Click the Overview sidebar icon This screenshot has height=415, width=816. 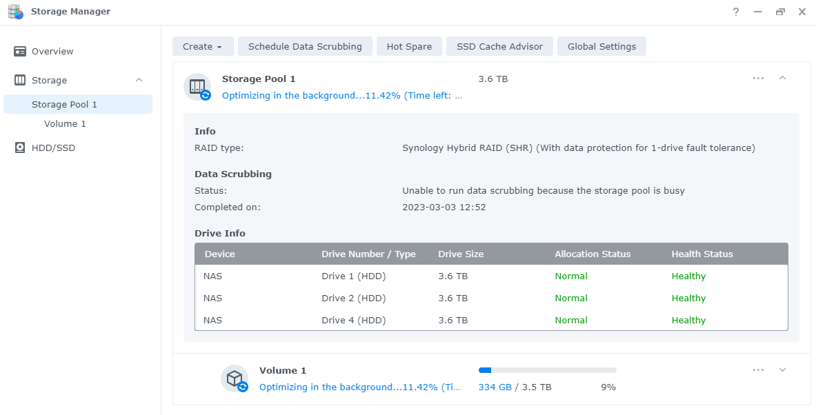20,51
